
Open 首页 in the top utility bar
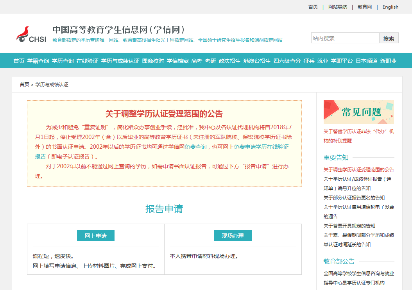point(313,7)
